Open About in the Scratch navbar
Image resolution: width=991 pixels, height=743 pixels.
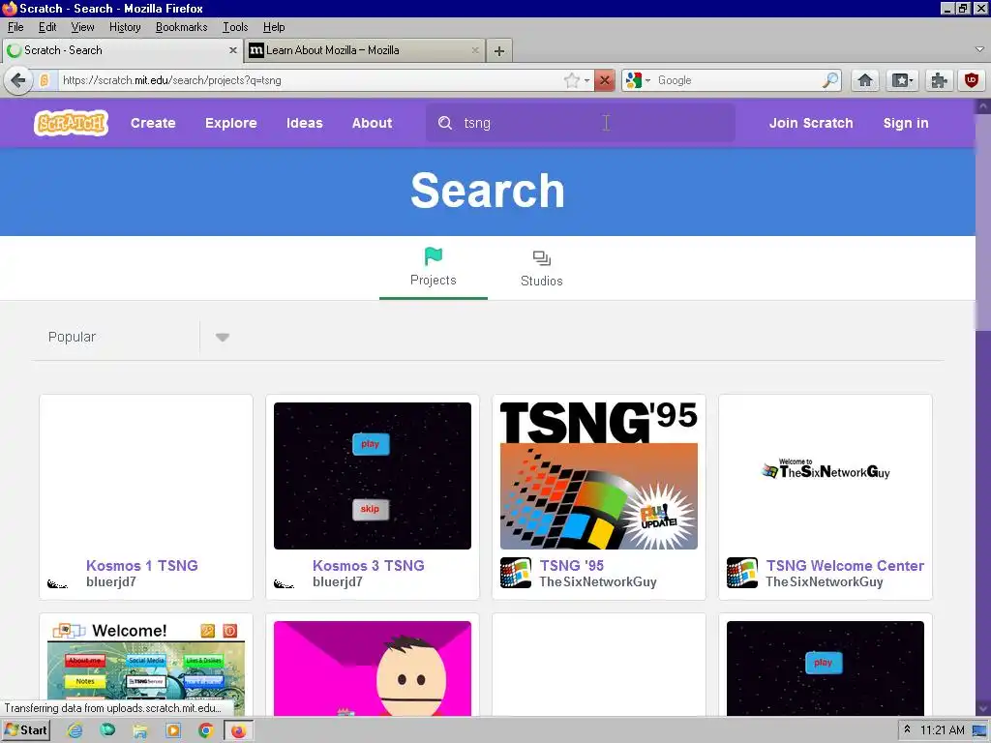pos(373,123)
